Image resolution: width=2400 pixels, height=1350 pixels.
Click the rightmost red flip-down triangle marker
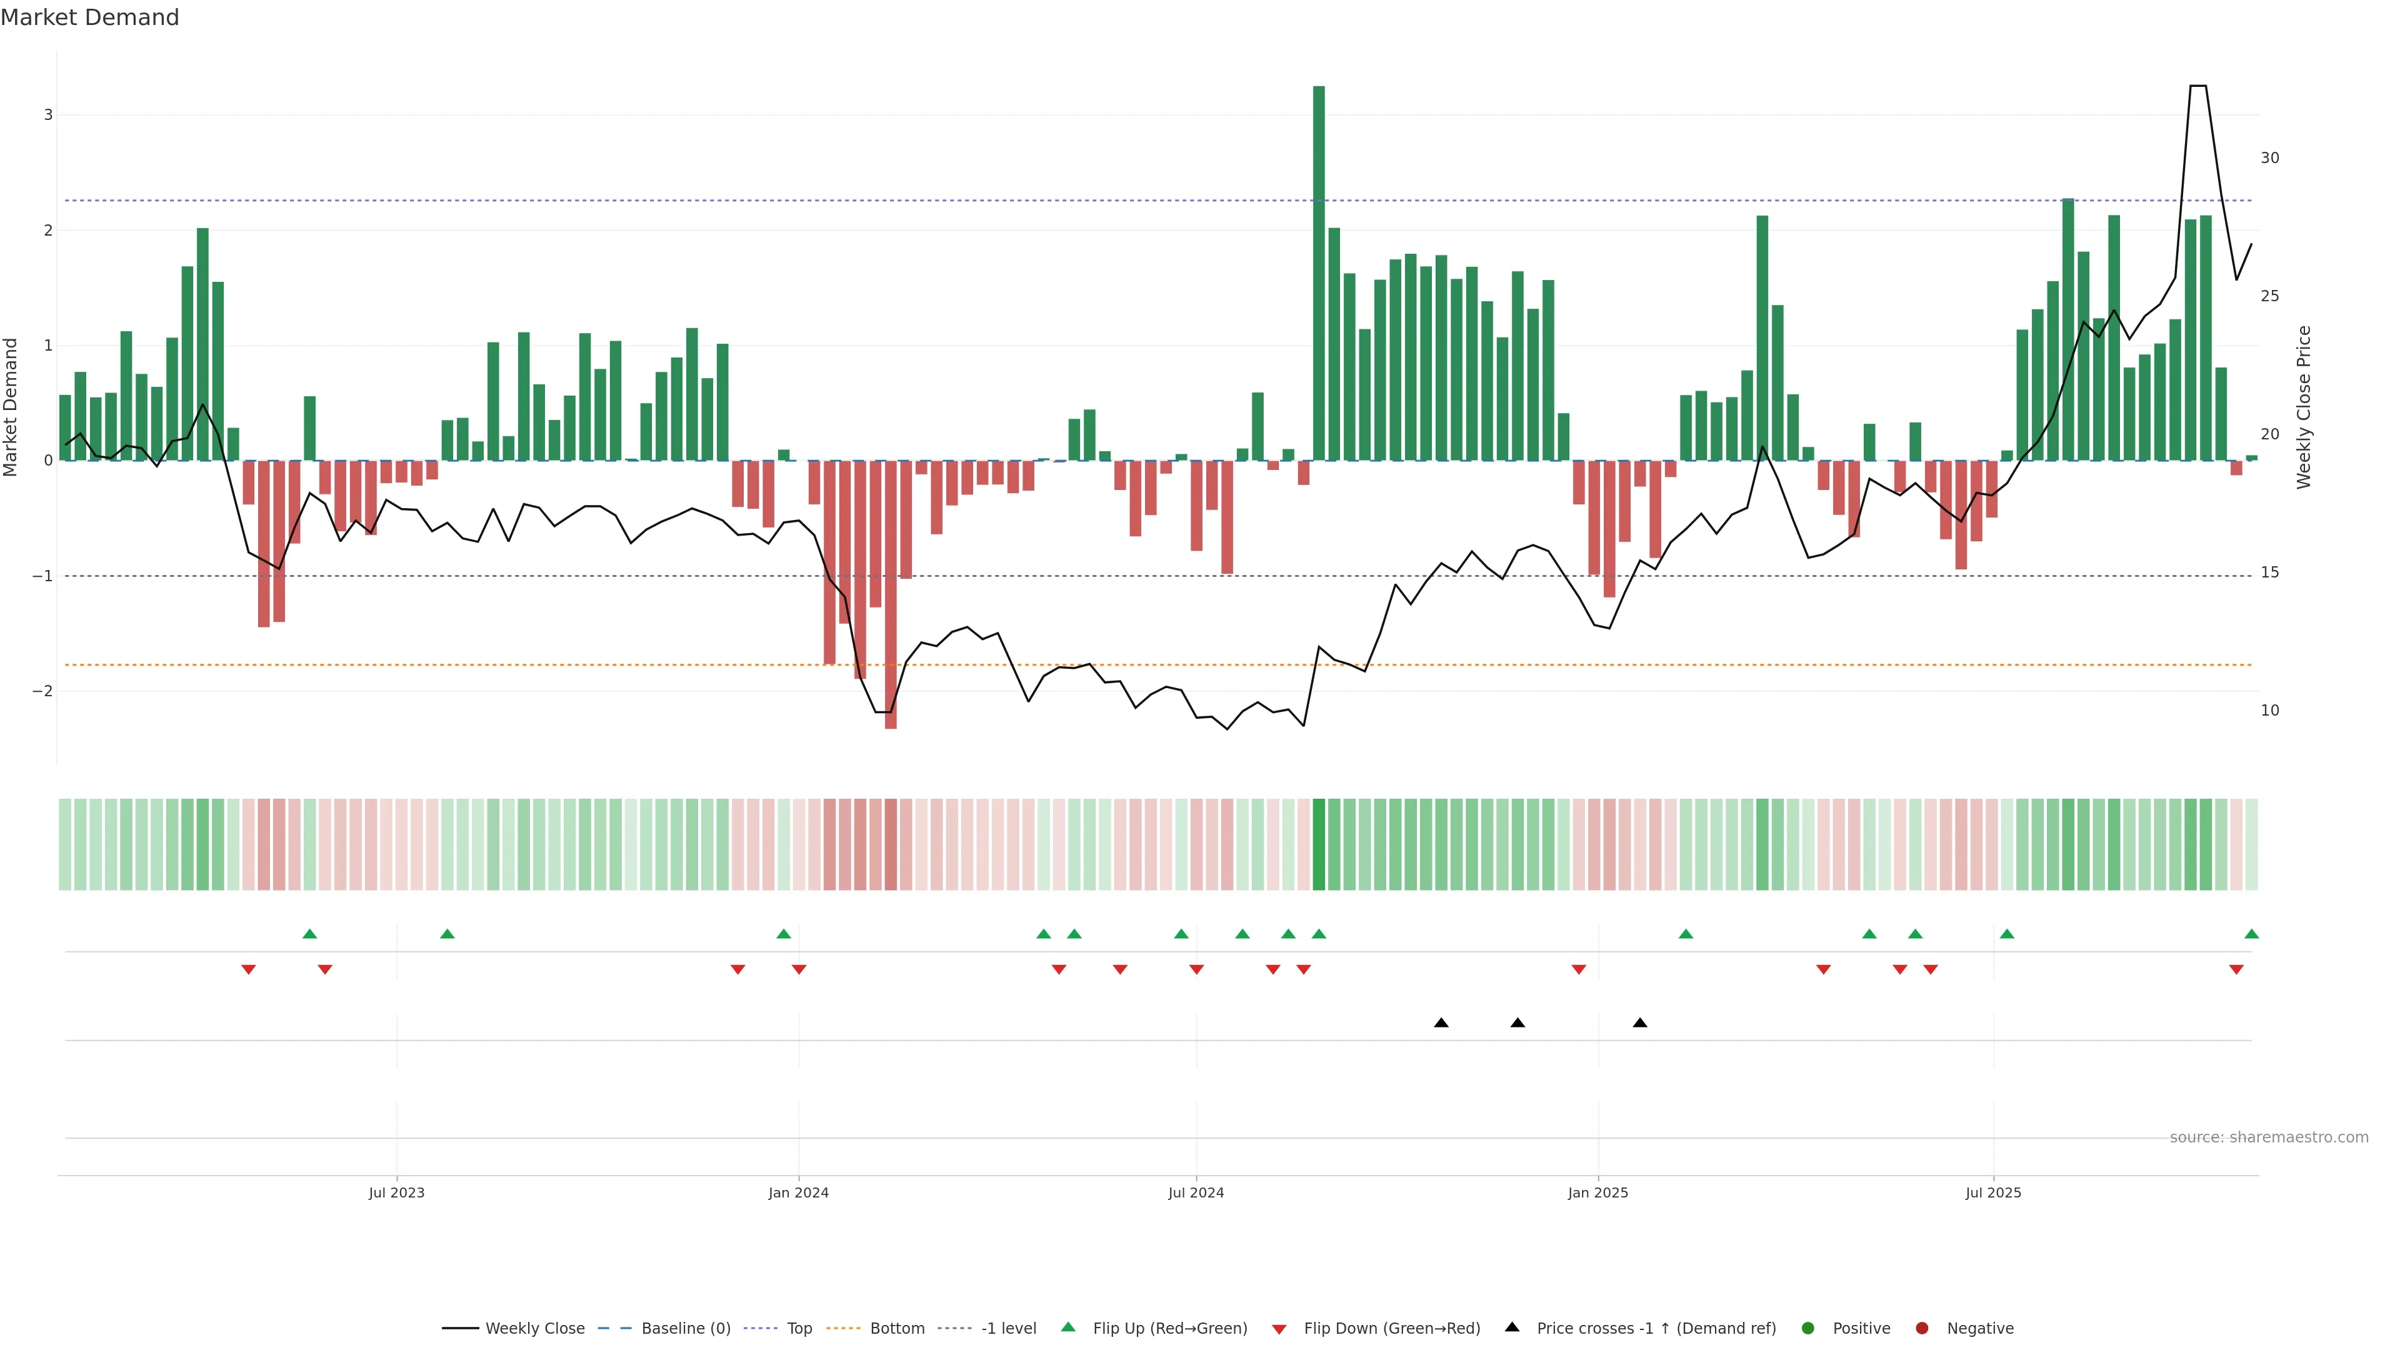(2236, 970)
